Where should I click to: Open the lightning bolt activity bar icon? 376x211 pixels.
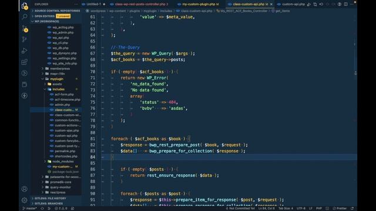pos(25,96)
